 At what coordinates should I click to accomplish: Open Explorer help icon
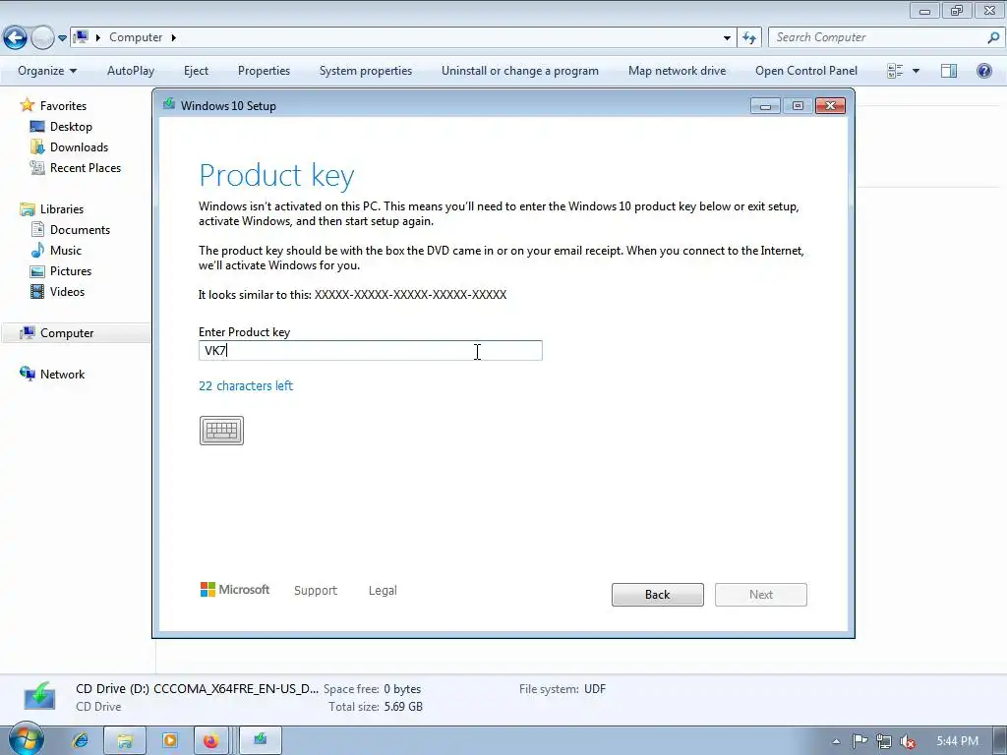click(983, 71)
